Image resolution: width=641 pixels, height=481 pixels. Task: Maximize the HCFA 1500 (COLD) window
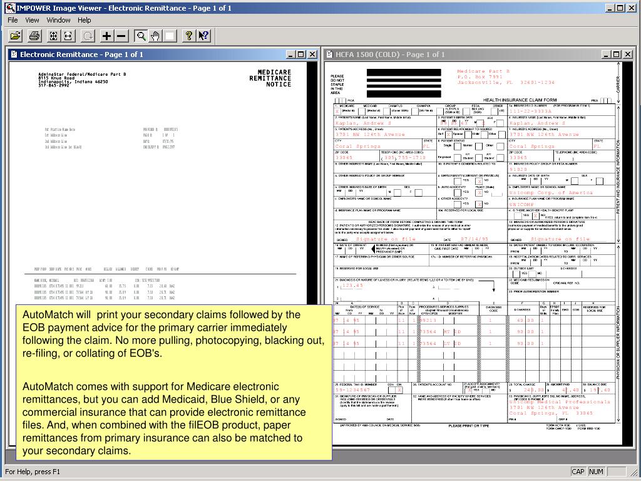tap(617, 54)
